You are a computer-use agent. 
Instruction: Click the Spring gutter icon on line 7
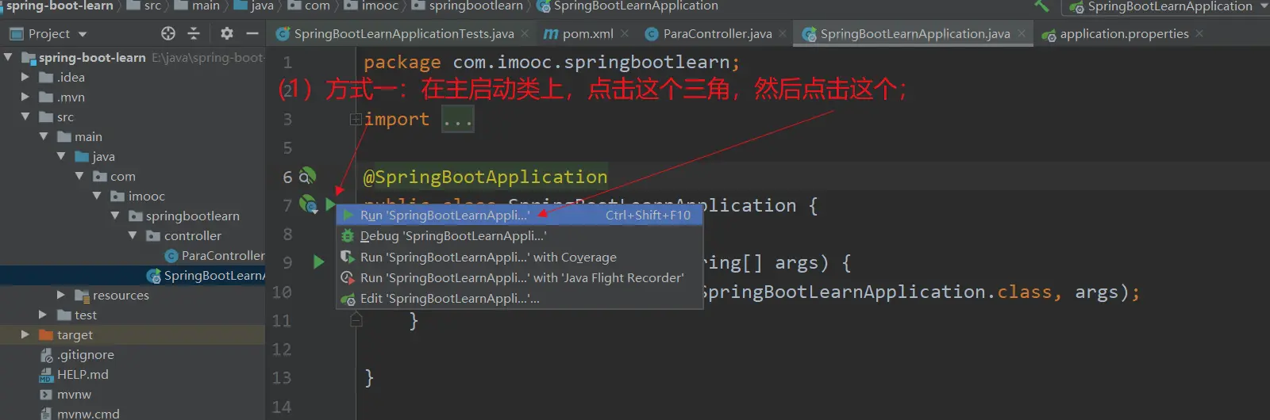308,204
